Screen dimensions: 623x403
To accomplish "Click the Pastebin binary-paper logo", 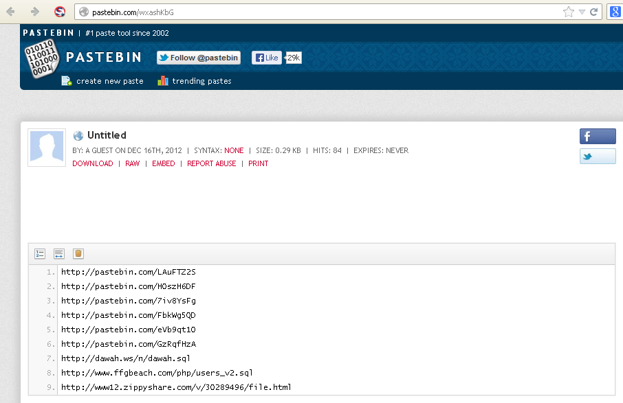I will pos(42,59).
